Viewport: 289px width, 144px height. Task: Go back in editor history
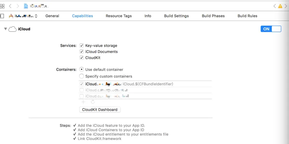point(10,6)
